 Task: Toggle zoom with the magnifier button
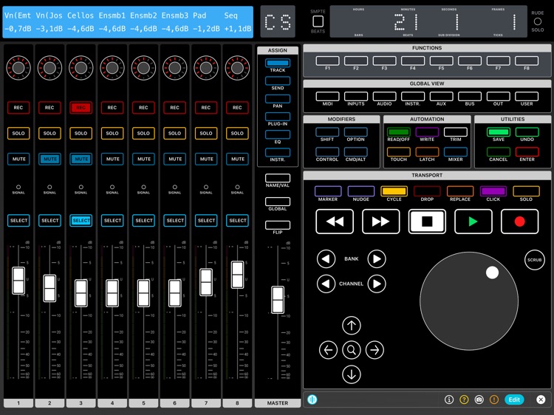pos(351,350)
